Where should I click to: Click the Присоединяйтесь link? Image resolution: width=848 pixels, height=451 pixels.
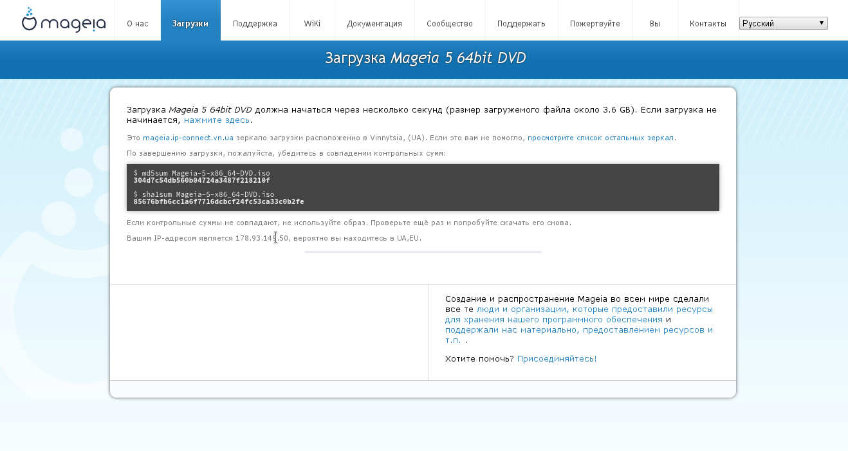[557, 358]
